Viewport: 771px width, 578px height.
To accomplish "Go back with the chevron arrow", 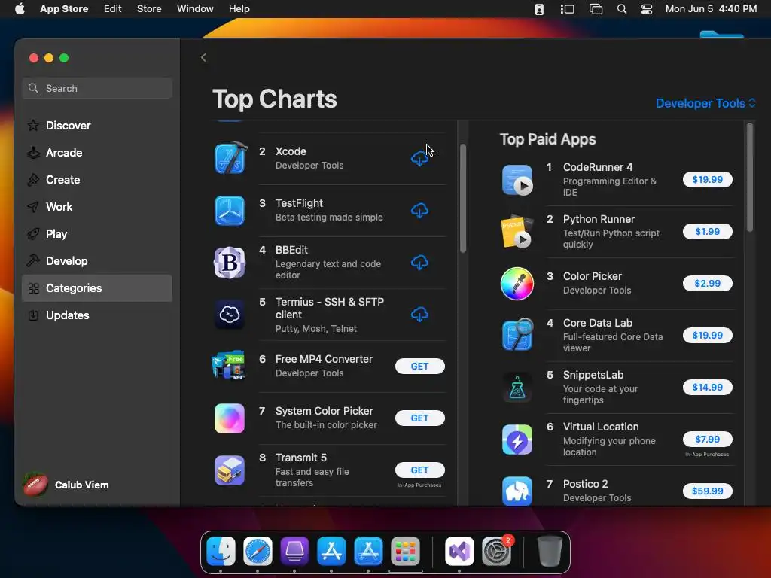I will point(203,57).
